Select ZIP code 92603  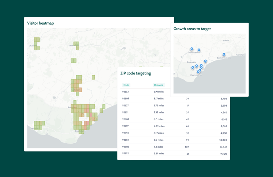click(x=125, y=147)
